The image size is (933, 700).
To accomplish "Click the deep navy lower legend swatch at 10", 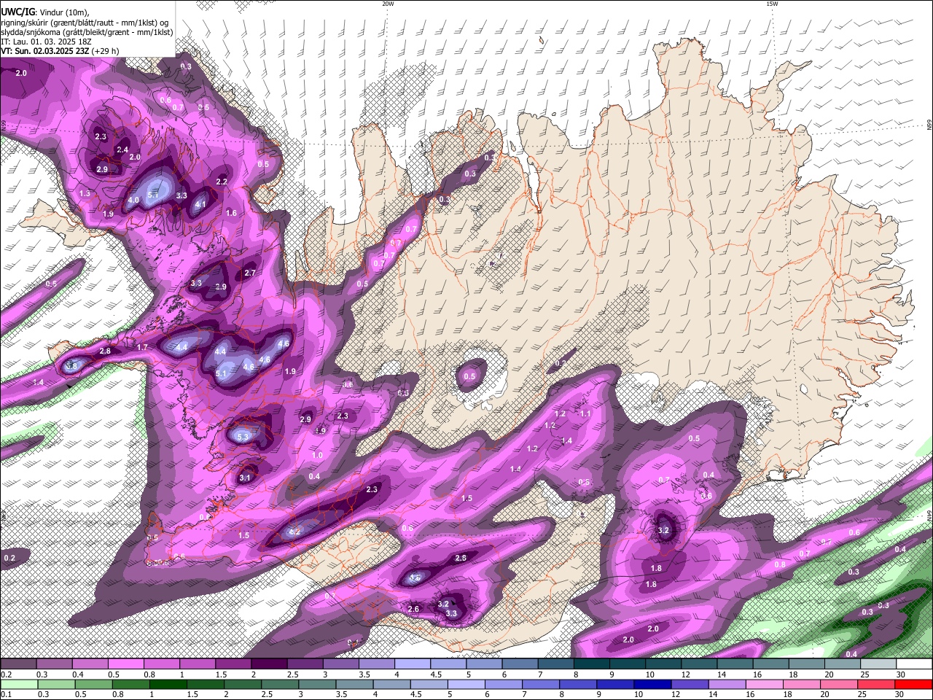I will coord(654,685).
